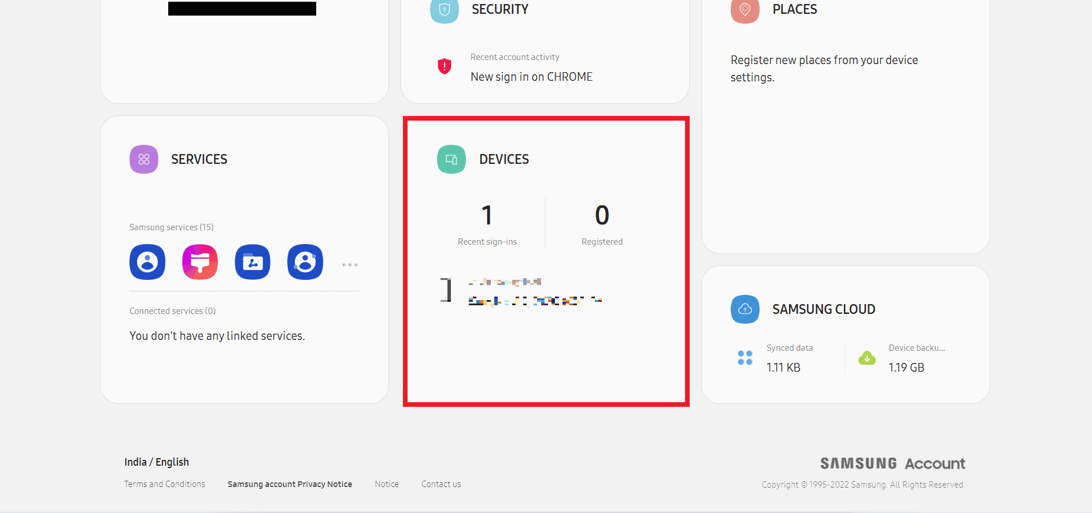The width and height of the screenshot is (1092, 513).
Task: Click the Registered label
Action: pos(602,242)
